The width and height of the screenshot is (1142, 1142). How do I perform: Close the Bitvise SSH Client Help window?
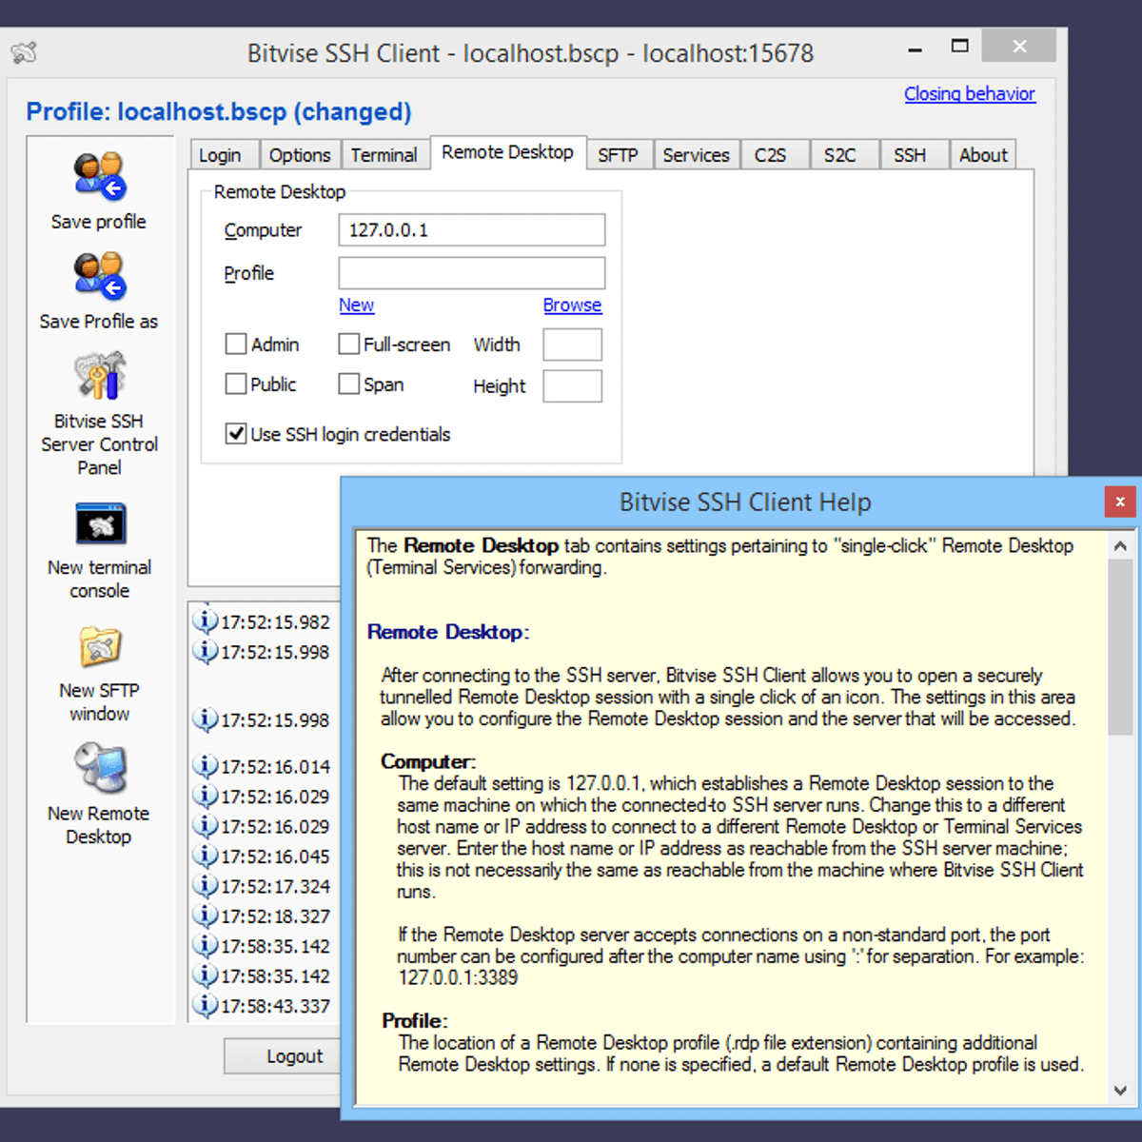[1120, 502]
